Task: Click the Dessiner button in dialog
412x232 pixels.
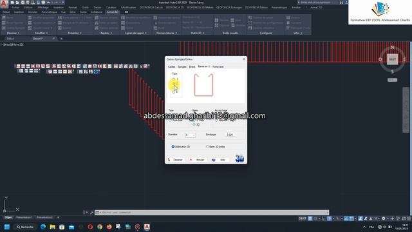Action: coord(176,160)
